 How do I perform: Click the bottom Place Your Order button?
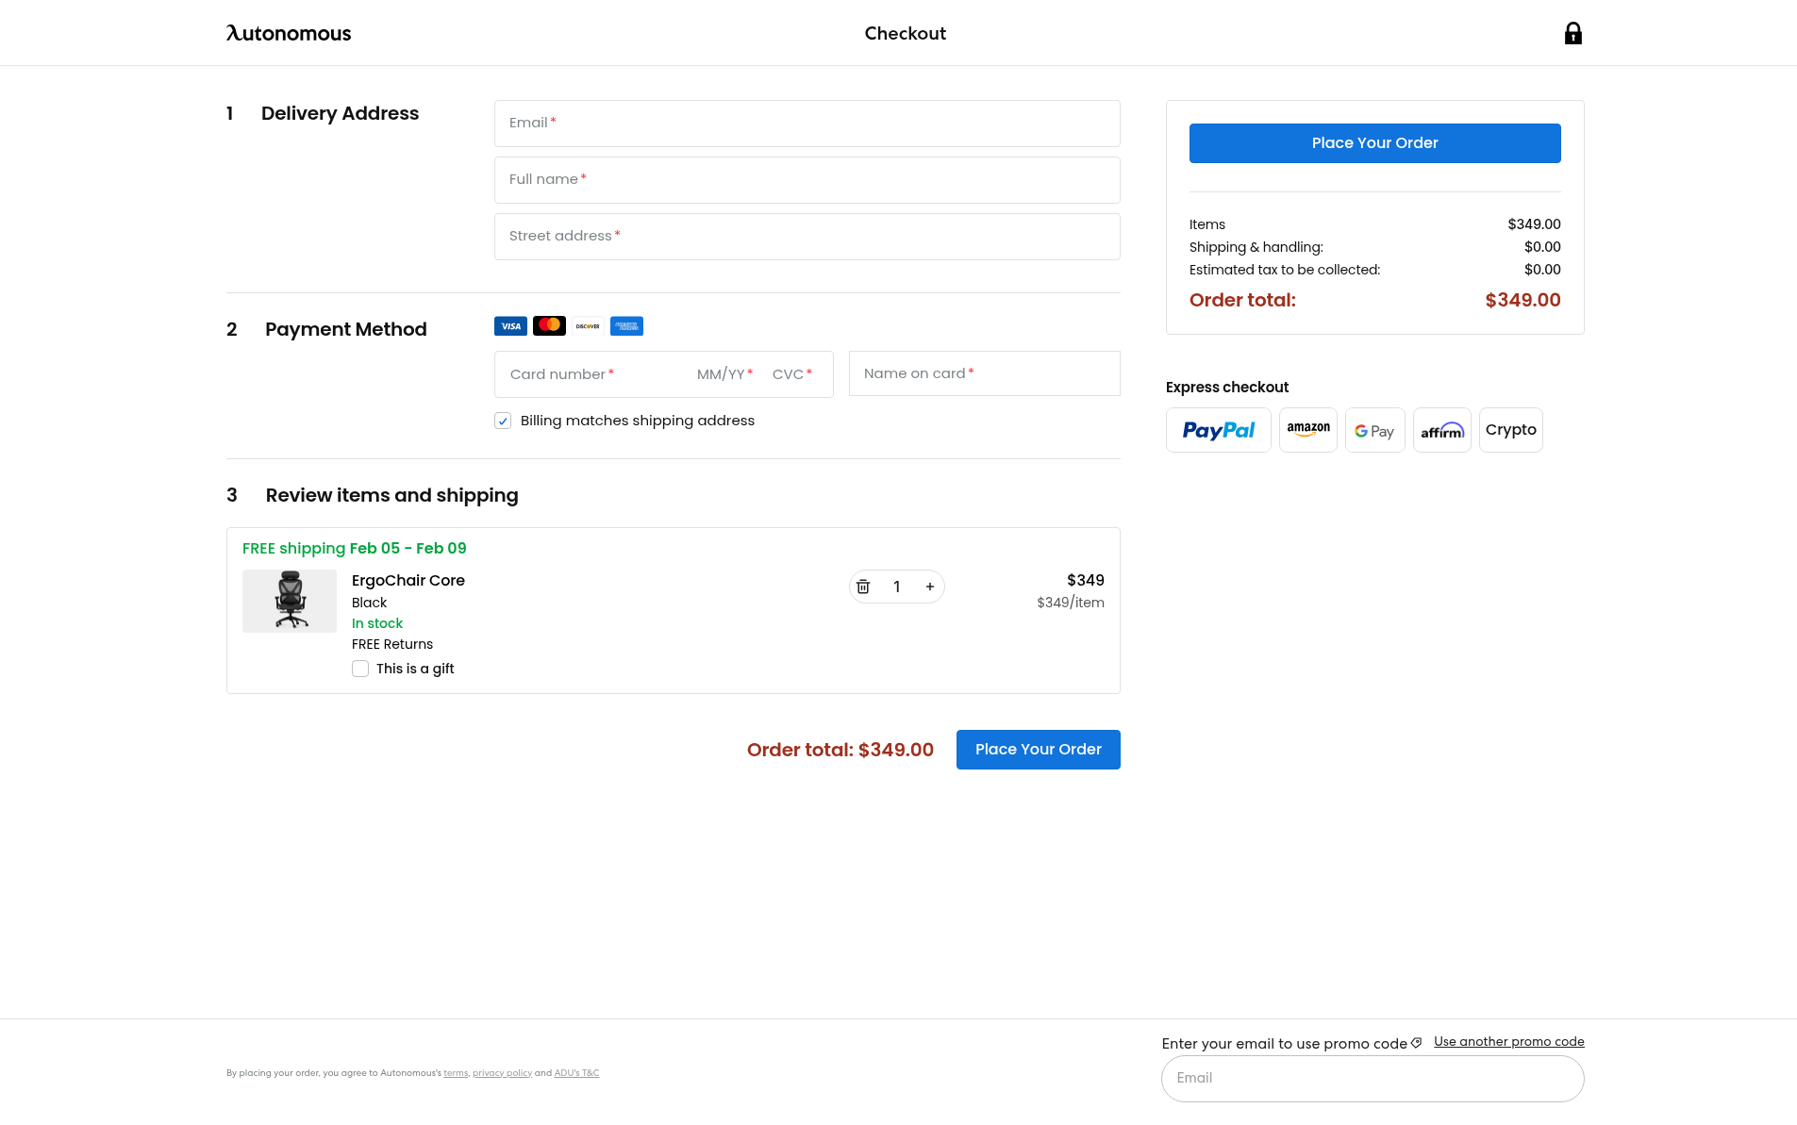click(x=1038, y=750)
